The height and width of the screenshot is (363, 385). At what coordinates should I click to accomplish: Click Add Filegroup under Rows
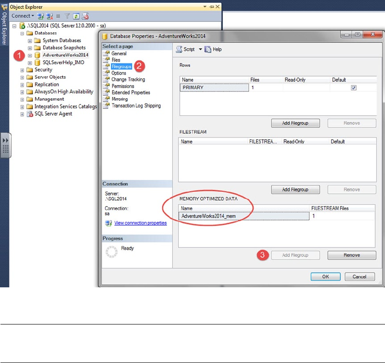click(x=295, y=123)
